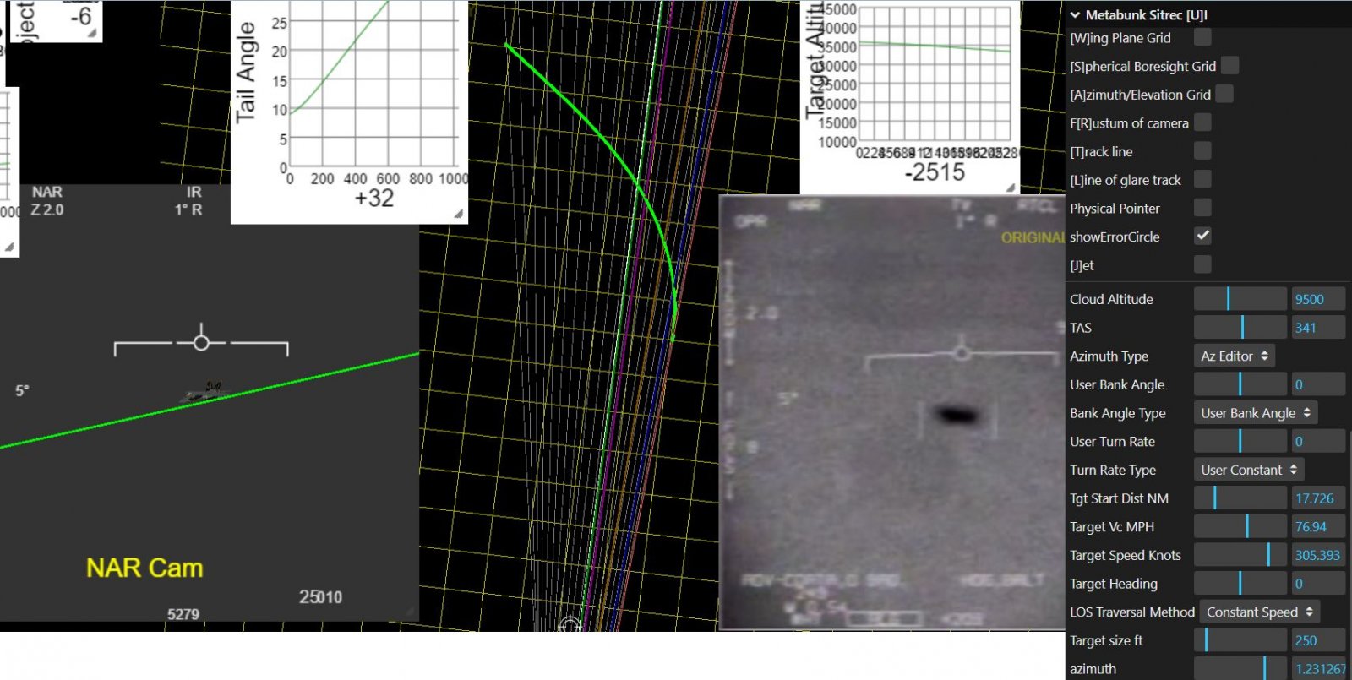Viewport: 1352px width, 680px height.
Task: Enable the [W]ing Plane Grid checkbox
Action: click(1202, 37)
